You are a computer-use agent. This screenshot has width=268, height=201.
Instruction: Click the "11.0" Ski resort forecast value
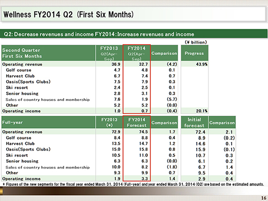click(x=143, y=156)
